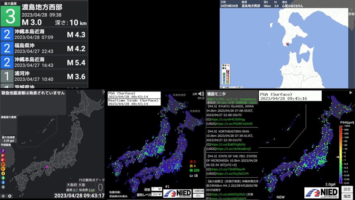Click the green intensity 3 badge for 渡島地方西部
The image size is (355, 200).
(10, 16)
